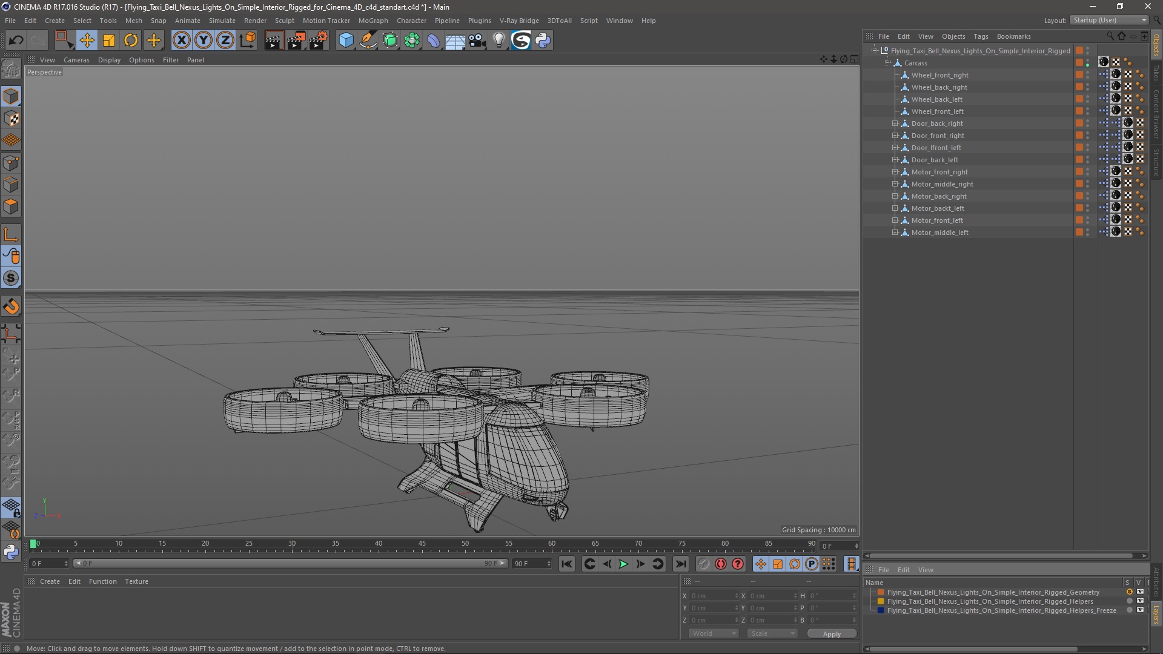Open the Scale dropdown in coordinates
This screenshot has height=654, width=1163.
click(772, 633)
